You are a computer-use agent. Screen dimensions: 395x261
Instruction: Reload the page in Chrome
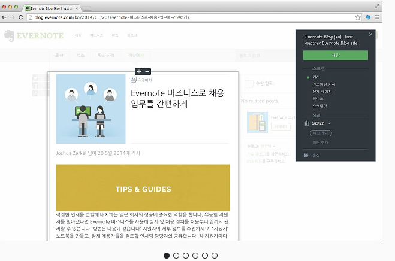click(x=21, y=17)
